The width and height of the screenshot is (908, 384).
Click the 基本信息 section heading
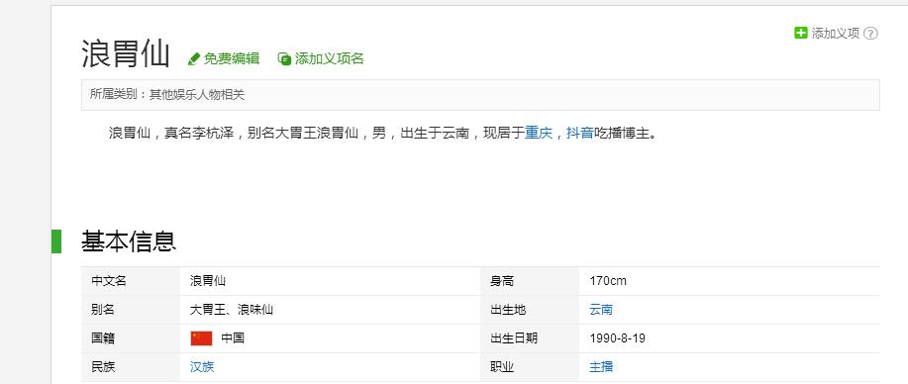pyautogui.click(x=129, y=241)
